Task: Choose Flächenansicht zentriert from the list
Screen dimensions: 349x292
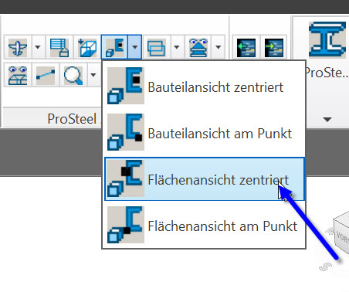Action: pos(205,179)
